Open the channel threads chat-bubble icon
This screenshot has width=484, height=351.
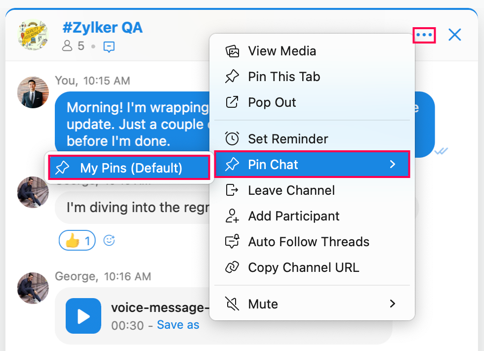pos(109,47)
